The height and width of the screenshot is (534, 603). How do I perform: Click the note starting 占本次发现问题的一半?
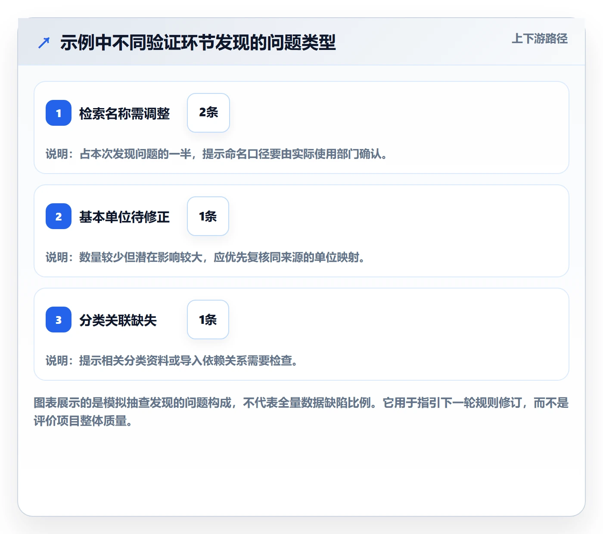[x=216, y=154]
